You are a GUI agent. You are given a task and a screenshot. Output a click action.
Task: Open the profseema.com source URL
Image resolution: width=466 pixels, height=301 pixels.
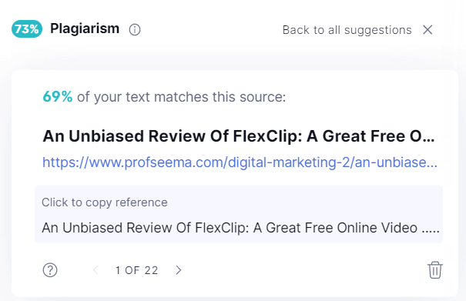tap(240, 162)
